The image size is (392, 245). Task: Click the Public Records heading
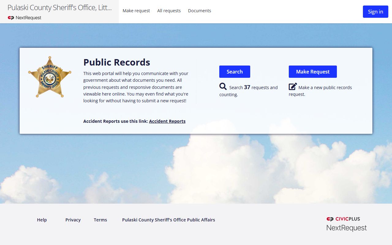click(x=117, y=62)
